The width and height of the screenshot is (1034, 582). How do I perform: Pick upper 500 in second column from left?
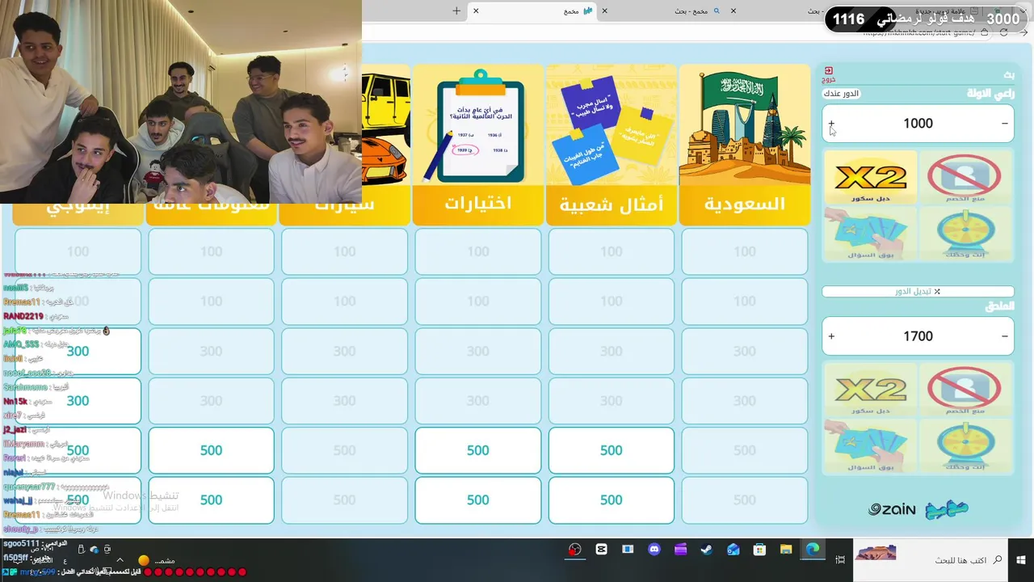point(211,450)
